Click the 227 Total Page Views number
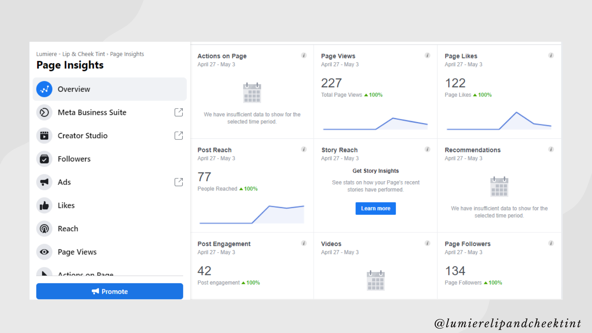 (x=331, y=83)
